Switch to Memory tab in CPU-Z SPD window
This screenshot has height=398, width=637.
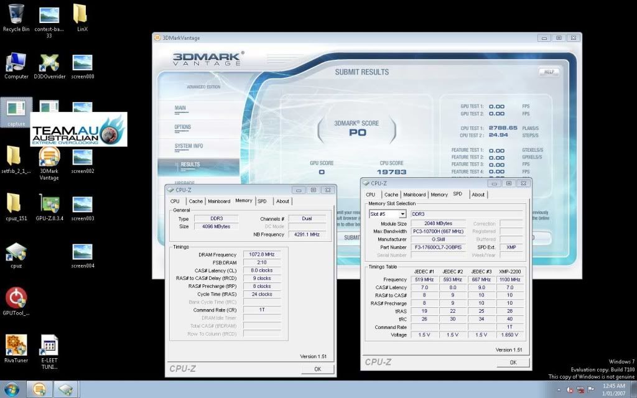pyautogui.click(x=439, y=195)
